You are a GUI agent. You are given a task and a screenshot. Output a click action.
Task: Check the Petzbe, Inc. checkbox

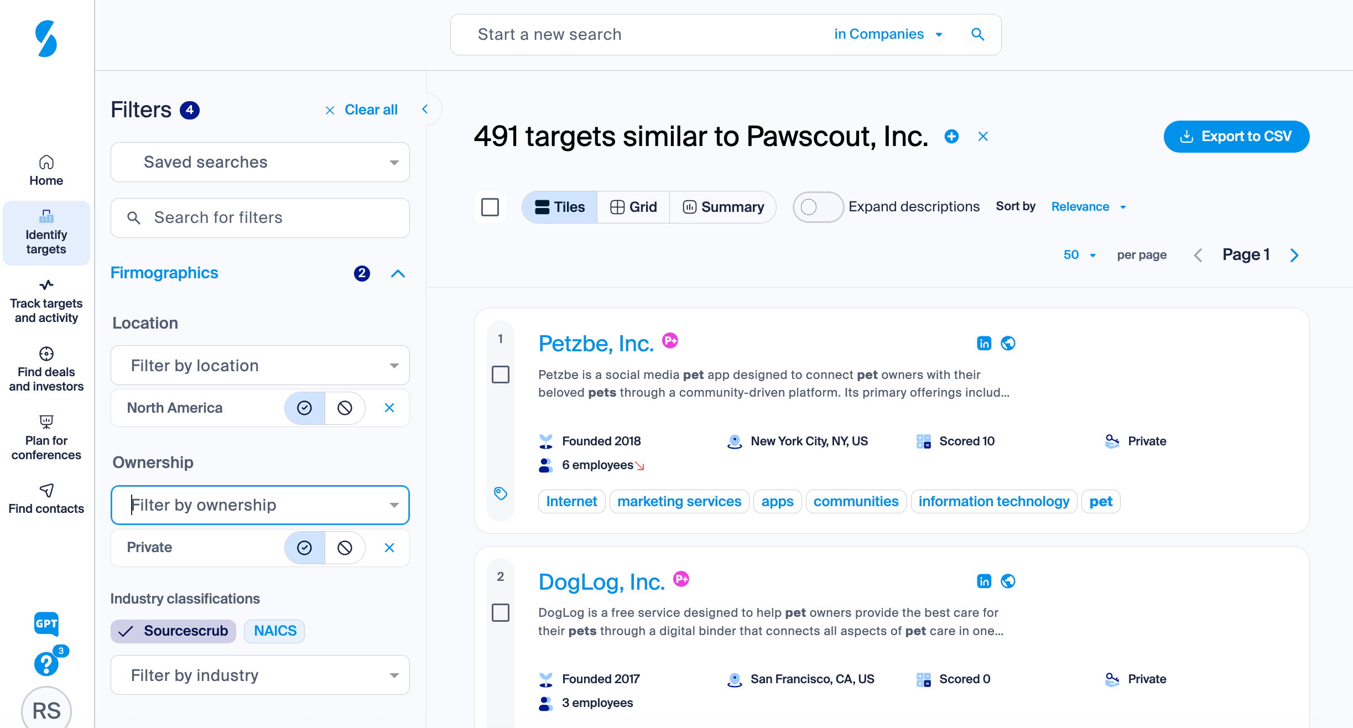point(501,375)
